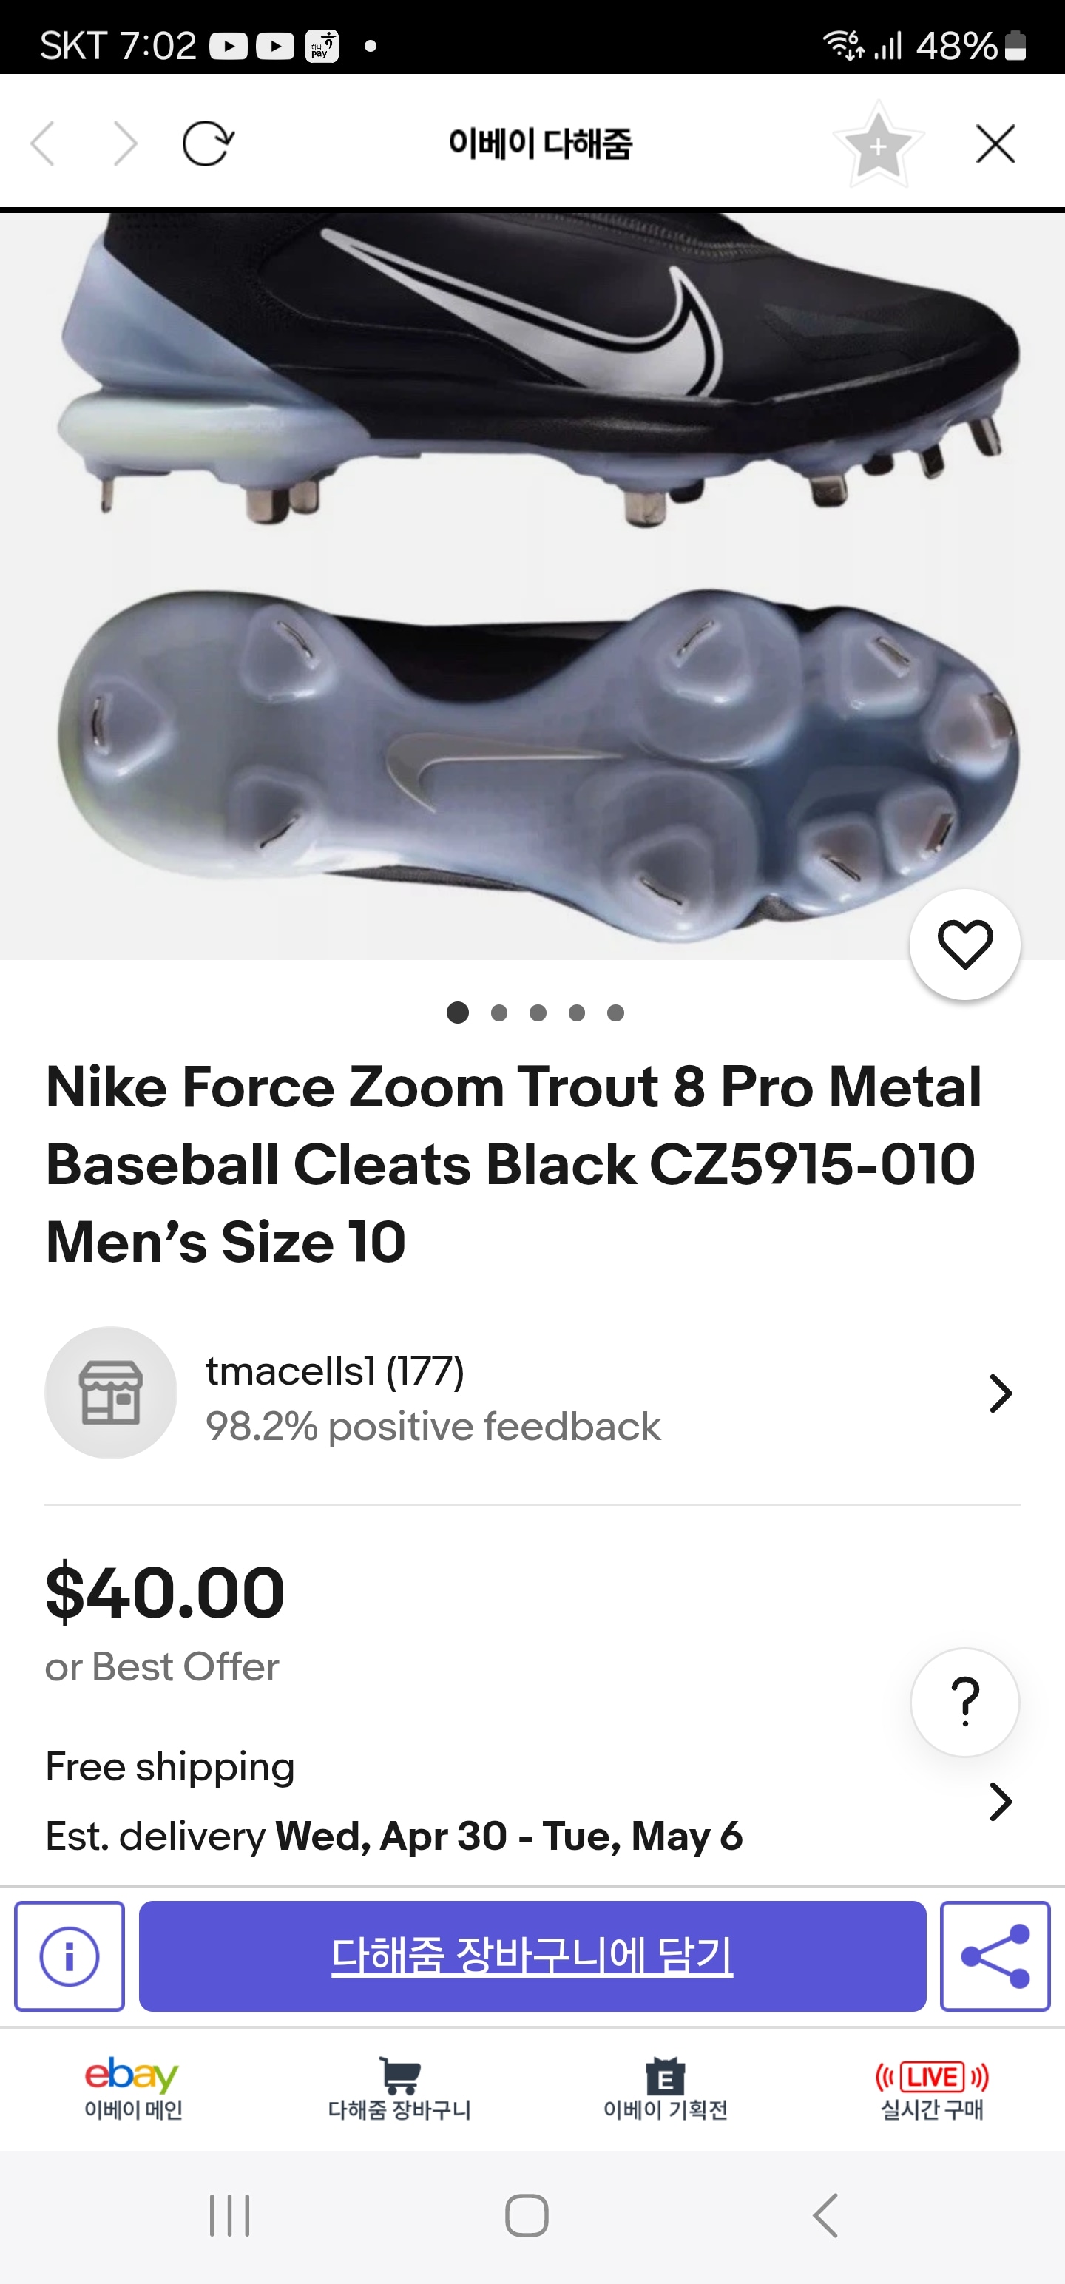Tap the cleats product photo
The height and width of the screenshot is (2284, 1065).
coord(532,585)
